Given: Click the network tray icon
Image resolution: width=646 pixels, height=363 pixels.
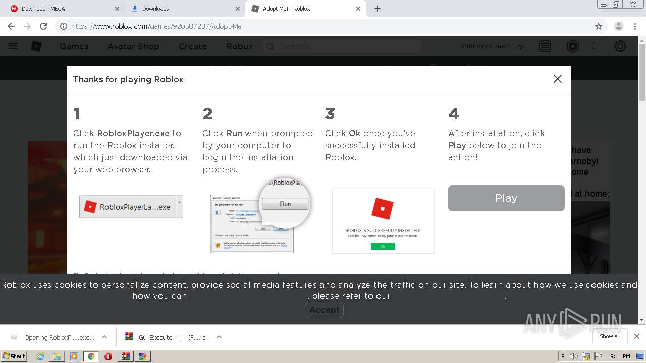Looking at the screenshot, I should [x=586, y=356].
